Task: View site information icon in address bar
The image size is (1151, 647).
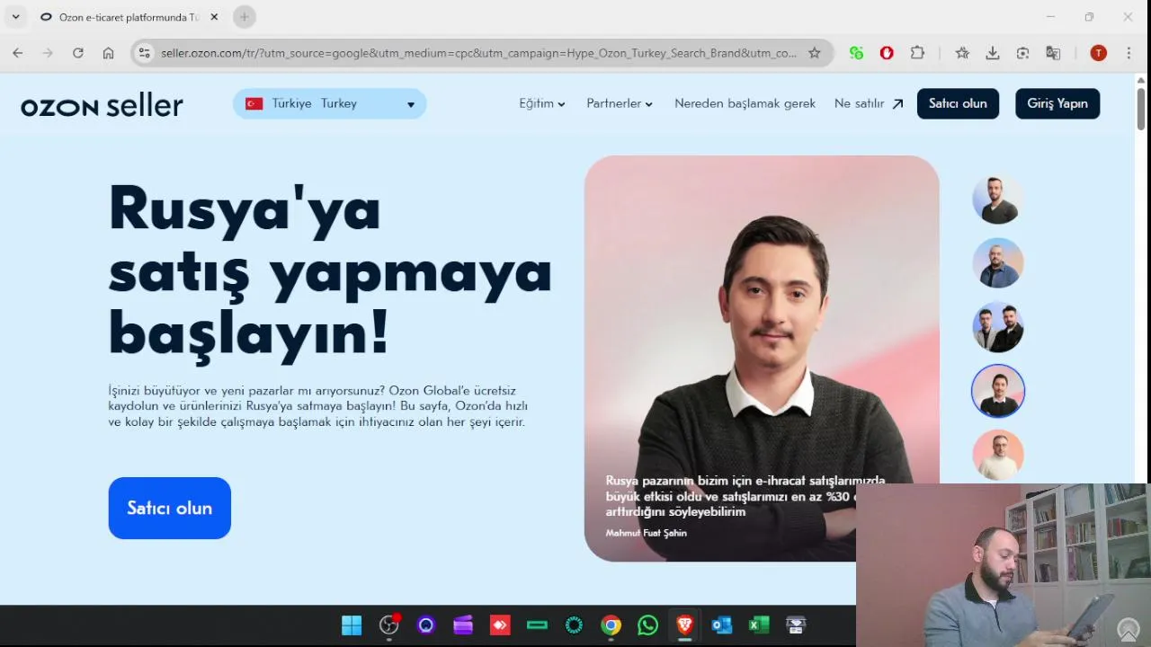Action: coord(145,53)
